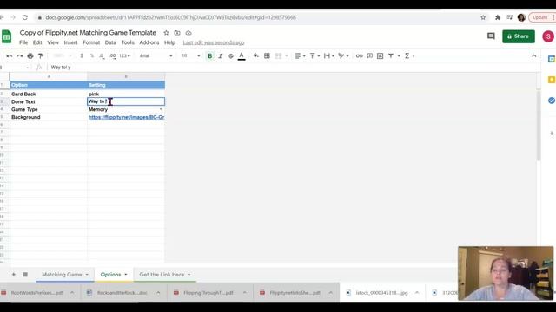Click the cloud save status icon
556x312 pixels.
[189, 33]
